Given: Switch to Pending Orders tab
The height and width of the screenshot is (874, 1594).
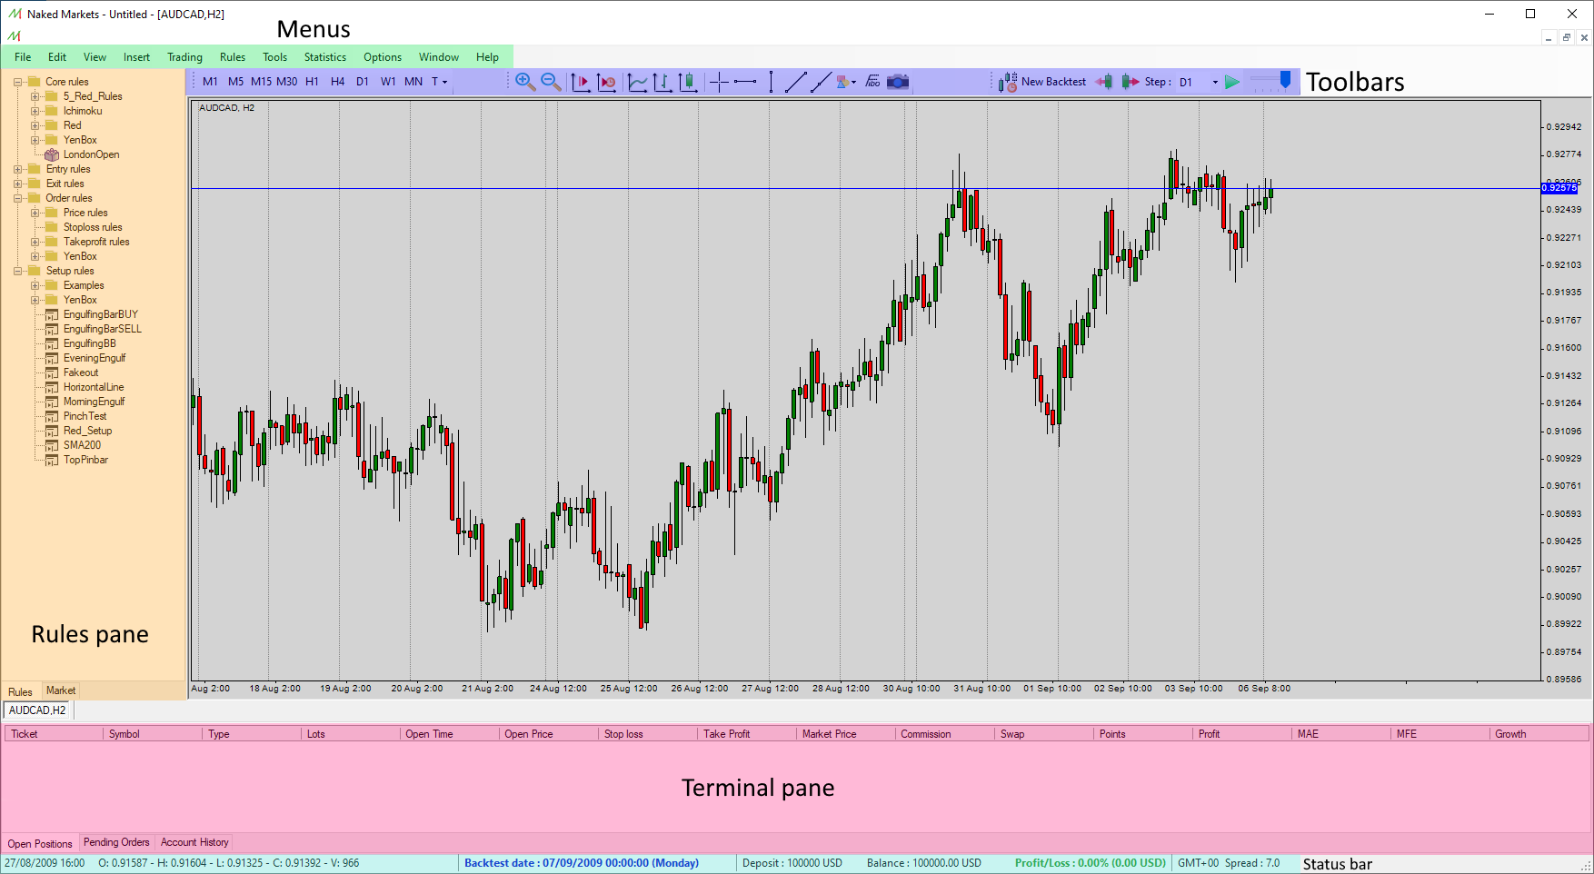Looking at the screenshot, I should pyautogui.click(x=116, y=842).
